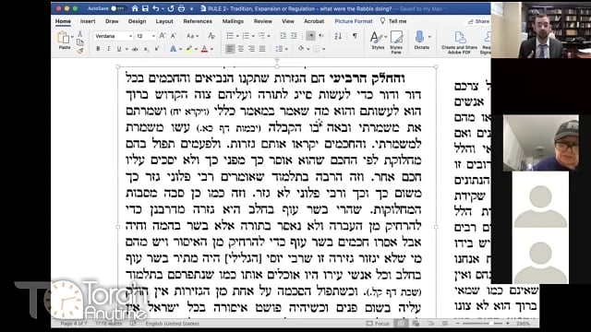The height and width of the screenshot is (332, 591).
Task: Align text right
Action: click(x=251, y=49)
